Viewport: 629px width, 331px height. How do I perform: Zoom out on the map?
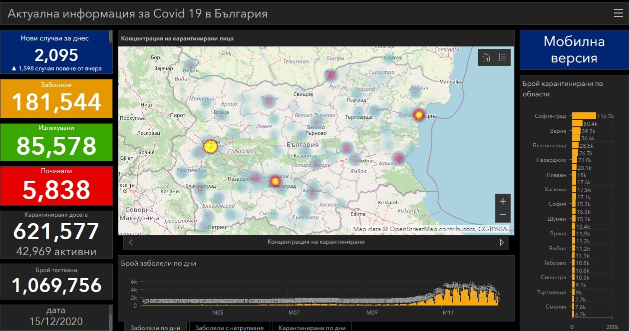(x=503, y=215)
